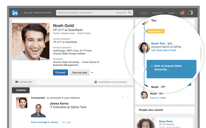
Task: Click Ask Sarah about Noah link
Action: pos(163,50)
